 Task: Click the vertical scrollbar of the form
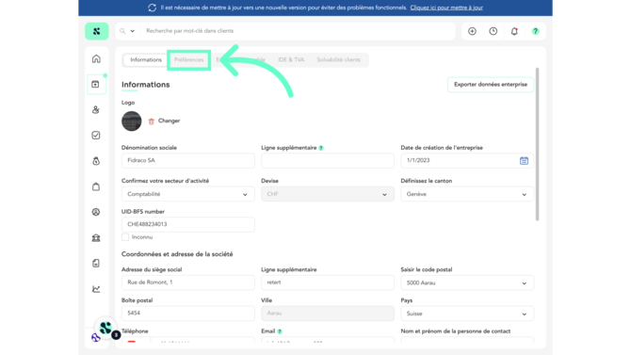point(537,144)
